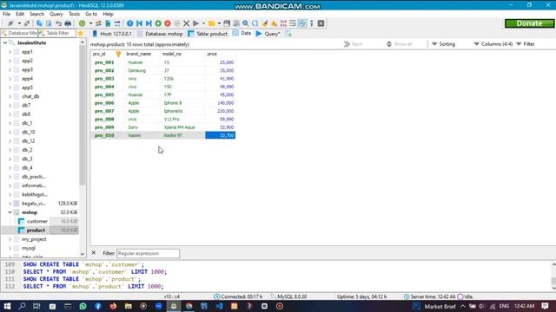Viewport: 556px width, 312px height.
Task: Open SQL file with the folder icon
Action: (212, 23)
